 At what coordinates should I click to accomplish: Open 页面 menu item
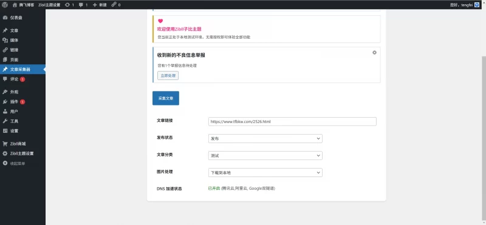tap(22, 59)
